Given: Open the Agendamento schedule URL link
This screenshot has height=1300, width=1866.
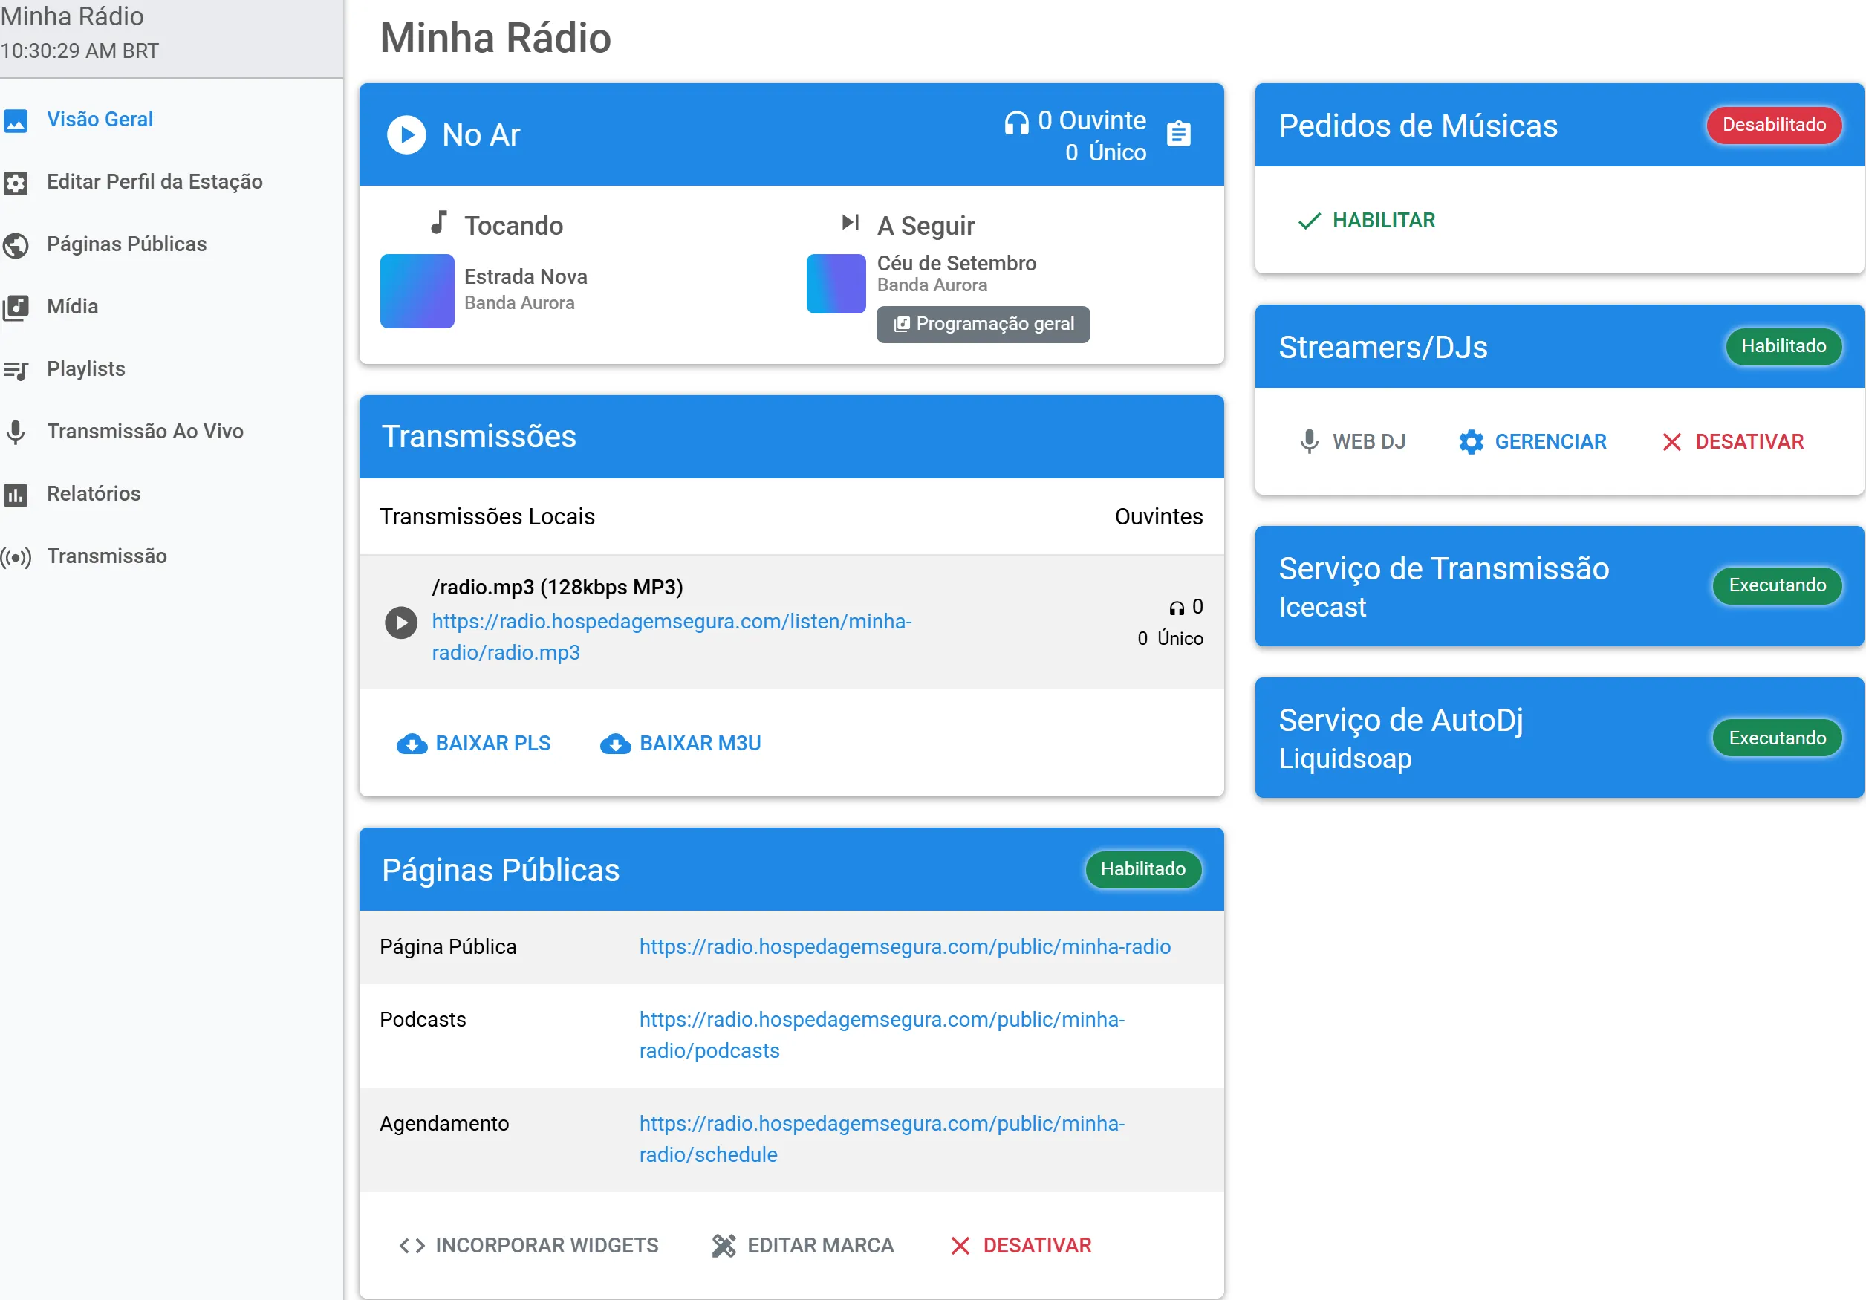Looking at the screenshot, I should pos(882,1139).
